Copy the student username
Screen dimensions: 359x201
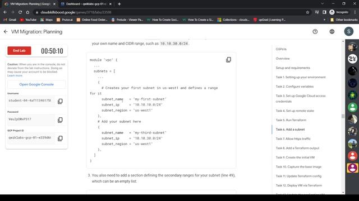[60, 101]
